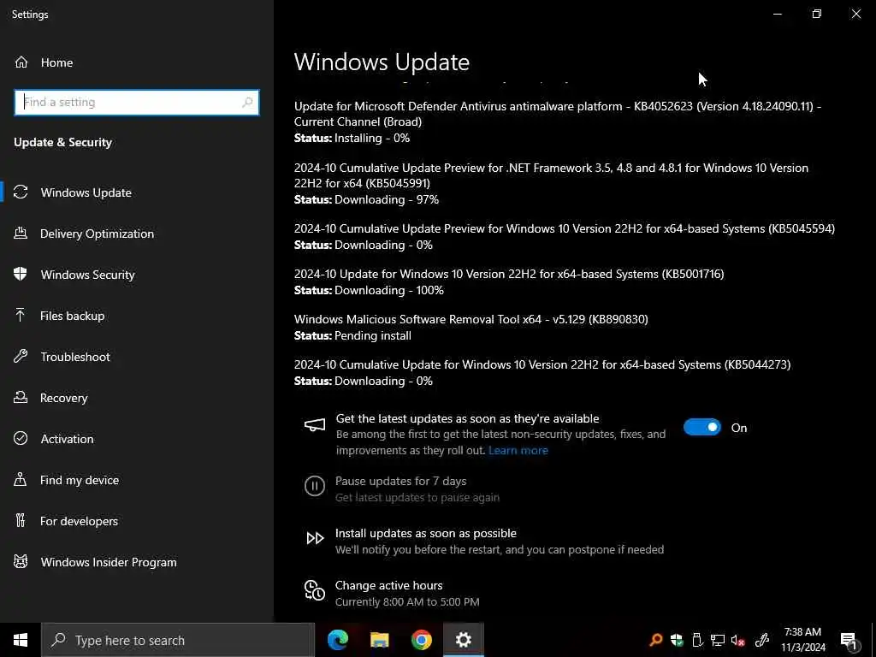The height and width of the screenshot is (657, 876).
Task: Click Install updates as soon as possible
Action: (x=426, y=533)
